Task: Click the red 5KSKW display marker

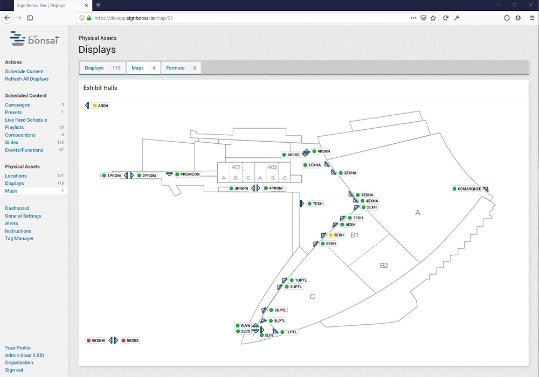Action: click(x=96, y=341)
